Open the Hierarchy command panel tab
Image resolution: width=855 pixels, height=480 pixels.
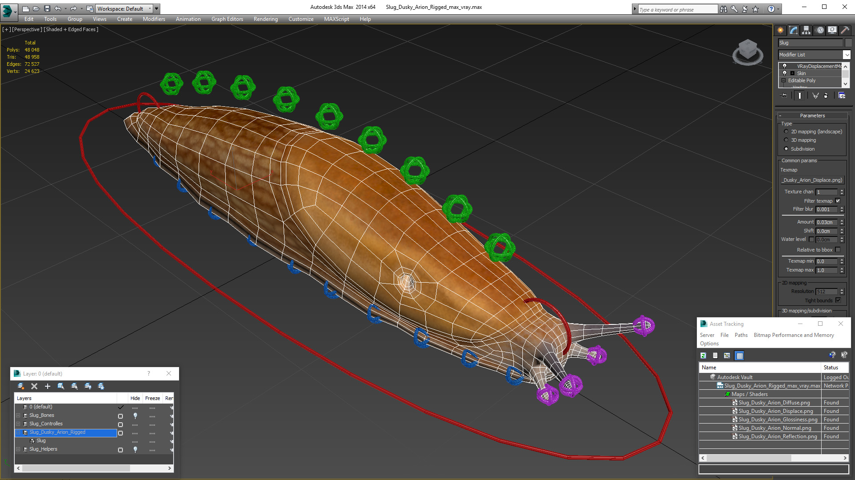click(x=806, y=30)
